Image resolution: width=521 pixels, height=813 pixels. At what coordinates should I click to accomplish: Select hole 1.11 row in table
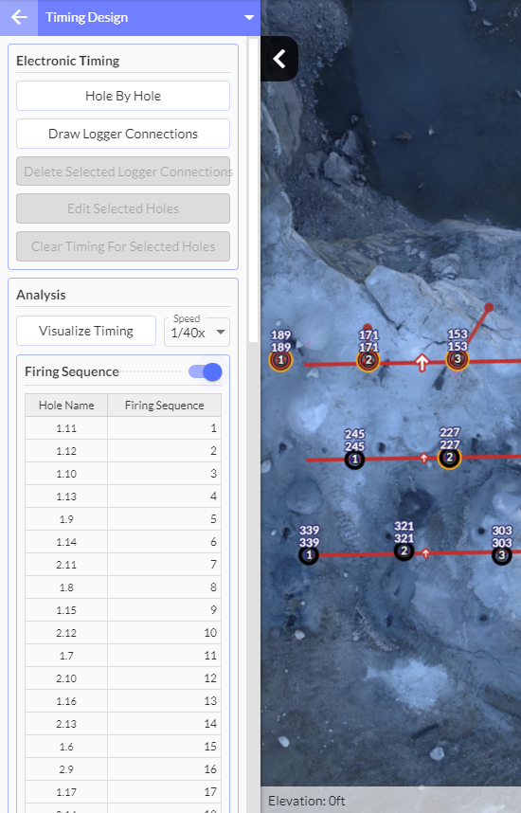pyautogui.click(x=123, y=428)
